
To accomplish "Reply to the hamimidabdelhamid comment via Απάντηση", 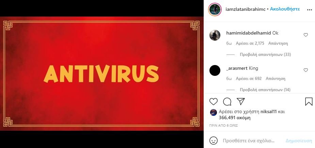I will 278,43.
